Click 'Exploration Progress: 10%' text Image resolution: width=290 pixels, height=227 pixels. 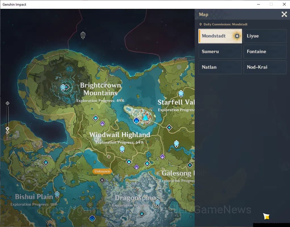[x=34, y=204]
